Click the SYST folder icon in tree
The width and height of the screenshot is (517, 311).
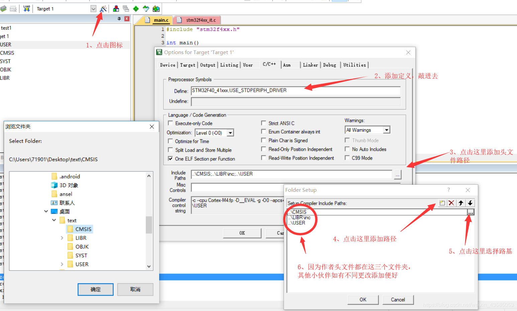pos(70,256)
